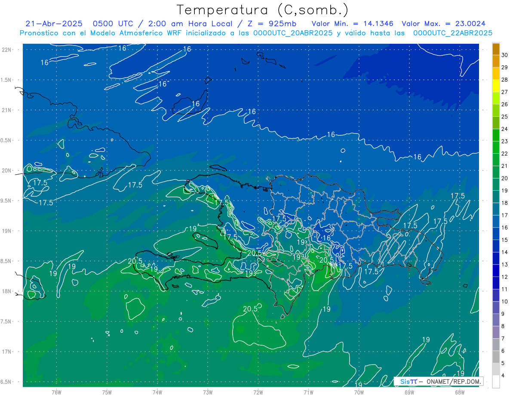Click the "74W" longitude axis label
The image size is (516, 398).
(x=157, y=392)
